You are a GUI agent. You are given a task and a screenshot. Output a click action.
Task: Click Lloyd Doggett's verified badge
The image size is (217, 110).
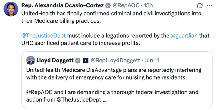(78, 61)
